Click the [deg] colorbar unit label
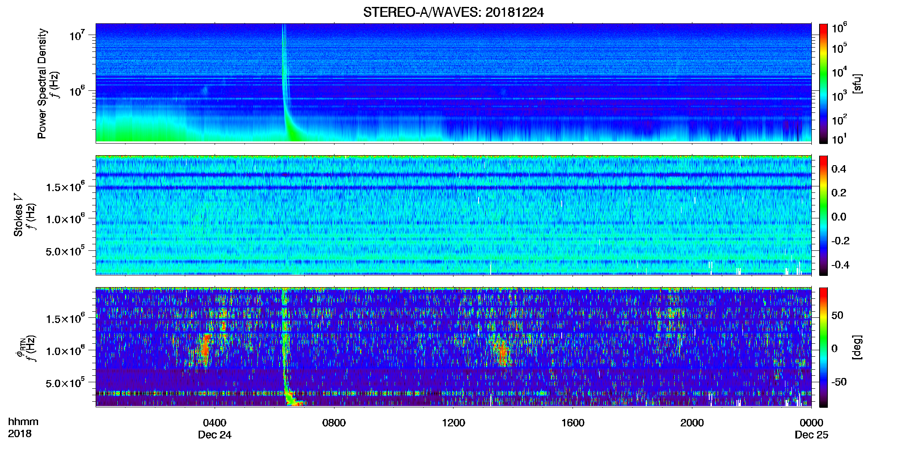The width and height of the screenshot is (907, 467). click(857, 347)
